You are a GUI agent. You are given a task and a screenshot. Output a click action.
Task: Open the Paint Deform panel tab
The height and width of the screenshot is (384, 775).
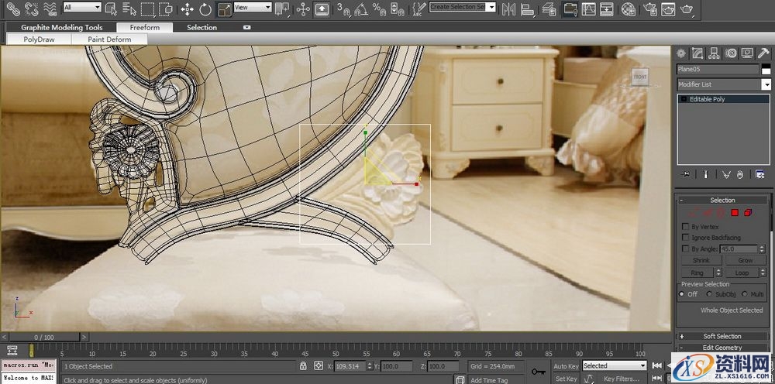[x=109, y=39]
